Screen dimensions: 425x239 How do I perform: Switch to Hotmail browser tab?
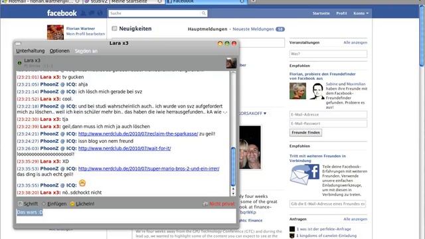tap(41, 1)
